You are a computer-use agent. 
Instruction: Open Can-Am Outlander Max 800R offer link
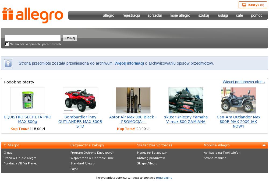(x=238, y=122)
